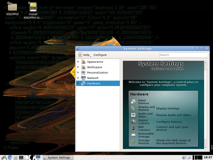Click the Help toolbar icon

tap(80, 55)
